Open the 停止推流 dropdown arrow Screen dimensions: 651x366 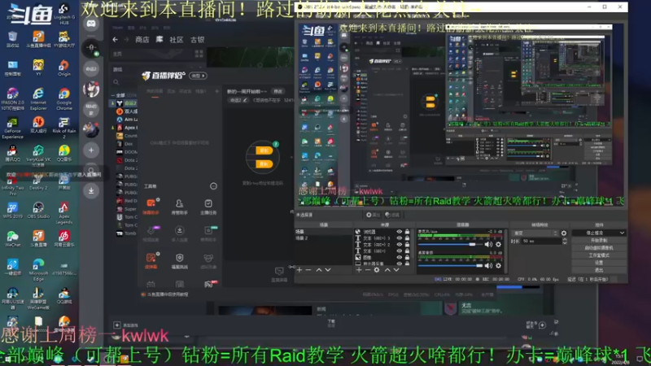coord(622,233)
